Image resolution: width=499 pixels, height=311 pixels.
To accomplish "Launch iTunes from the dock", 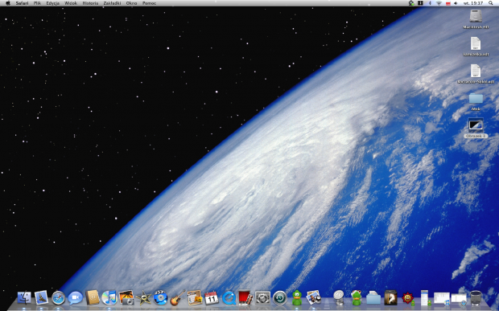I will pyautogui.click(x=109, y=298).
